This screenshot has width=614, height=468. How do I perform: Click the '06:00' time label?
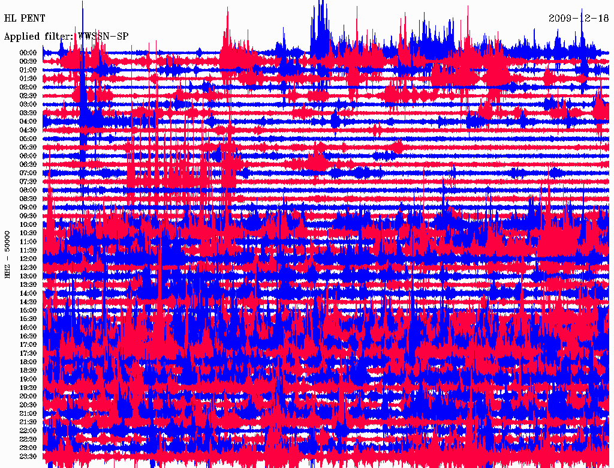pyautogui.click(x=28, y=156)
